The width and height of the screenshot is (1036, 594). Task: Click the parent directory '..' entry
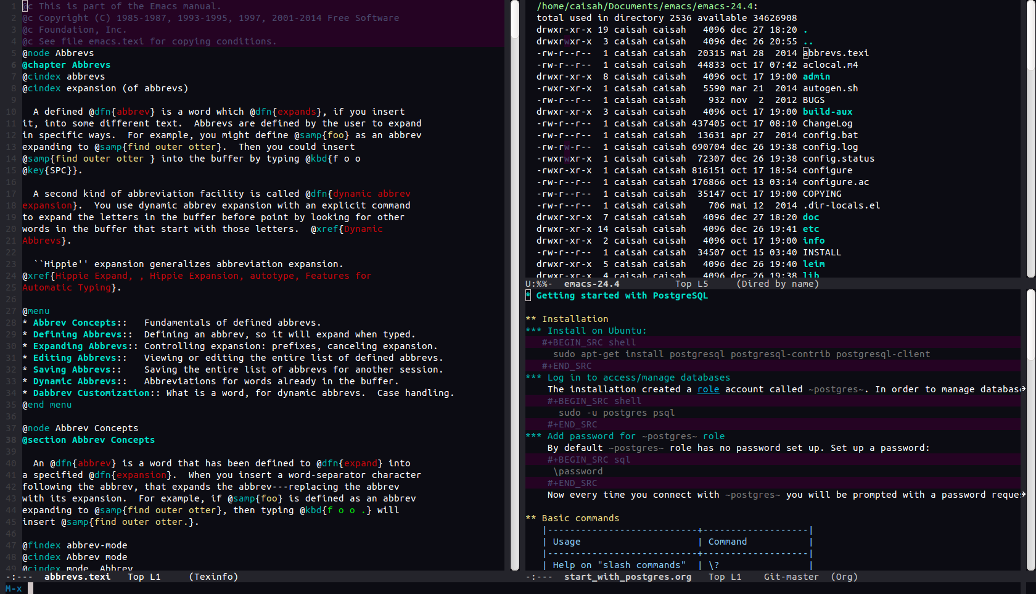[808, 41]
